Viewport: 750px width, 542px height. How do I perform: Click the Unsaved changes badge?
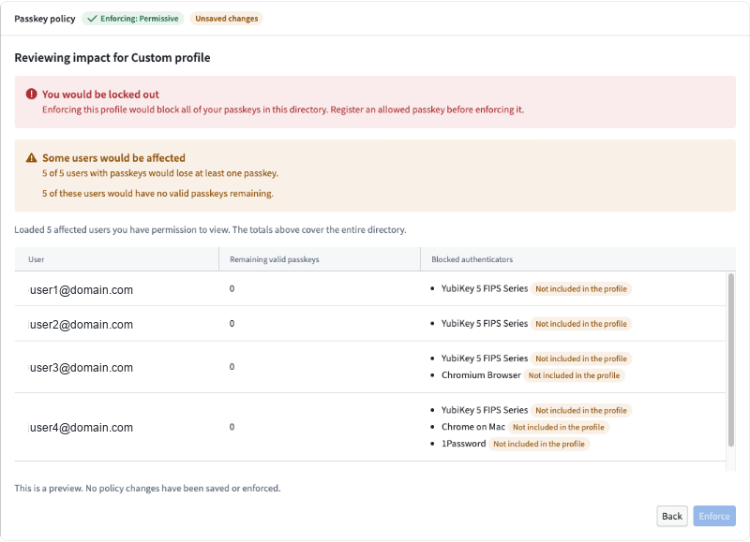(226, 19)
